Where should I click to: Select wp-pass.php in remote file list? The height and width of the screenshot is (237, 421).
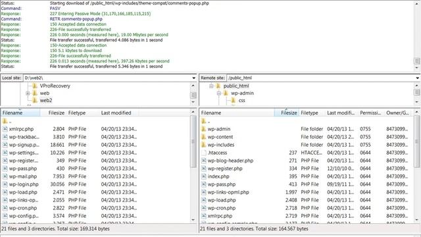click(x=222, y=184)
